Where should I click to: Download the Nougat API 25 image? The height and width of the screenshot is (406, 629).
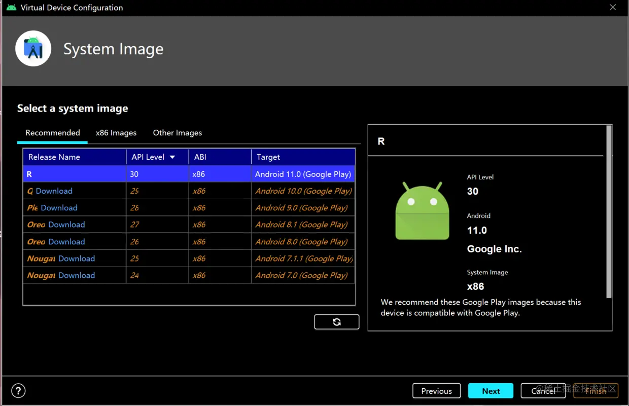pos(77,259)
